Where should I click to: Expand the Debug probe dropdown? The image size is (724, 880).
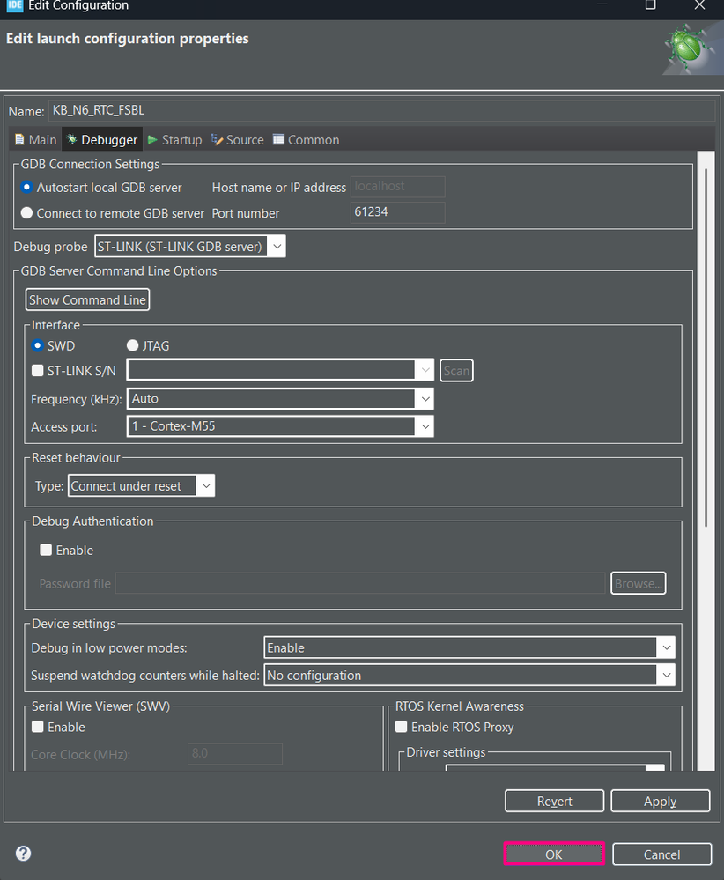tap(190, 247)
